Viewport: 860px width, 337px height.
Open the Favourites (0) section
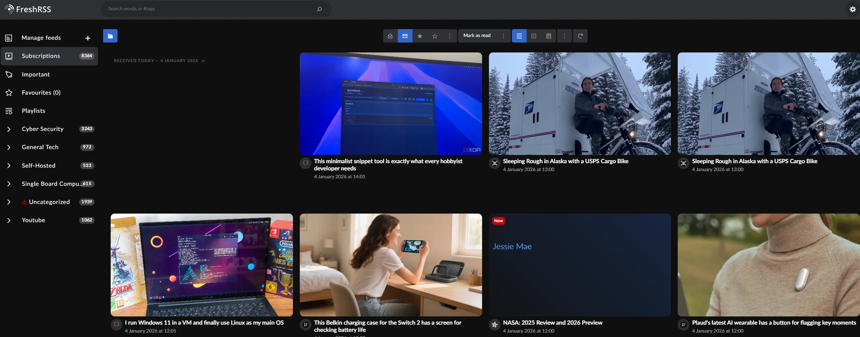(x=41, y=93)
